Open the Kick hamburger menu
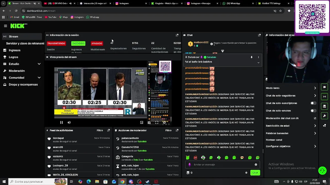The image size is (330, 185). coord(5,26)
